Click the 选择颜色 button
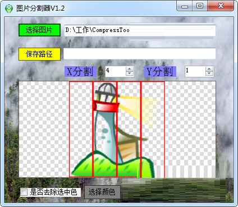238x207 pixels. pyautogui.click(x=102, y=192)
